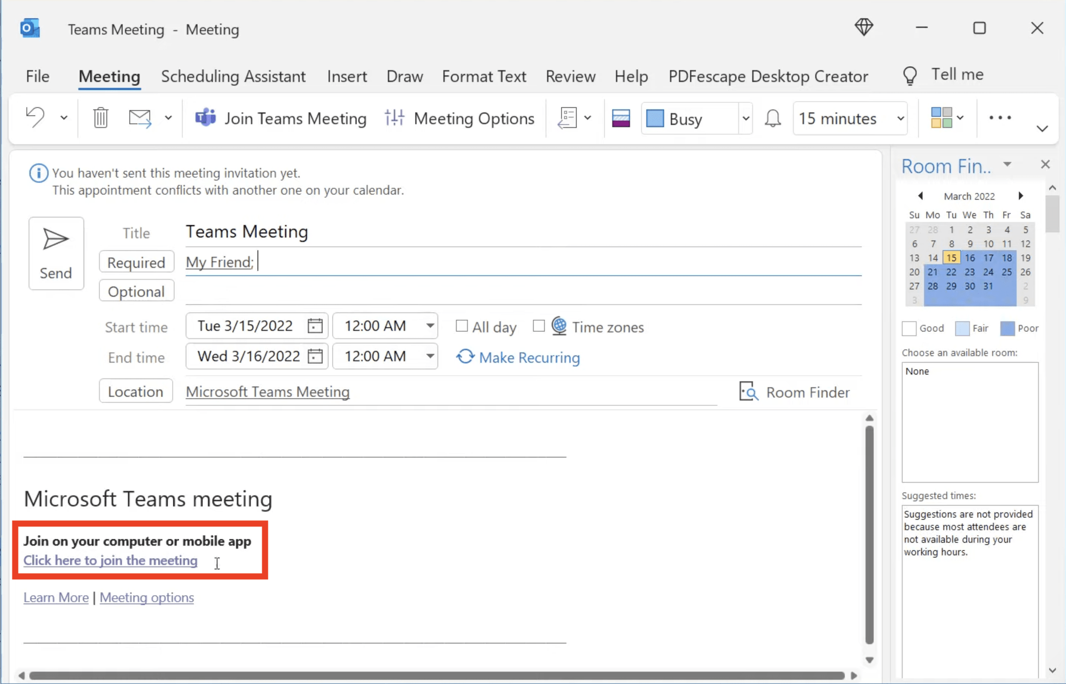Open PDFescape Desktop Creator tab

[768, 76]
